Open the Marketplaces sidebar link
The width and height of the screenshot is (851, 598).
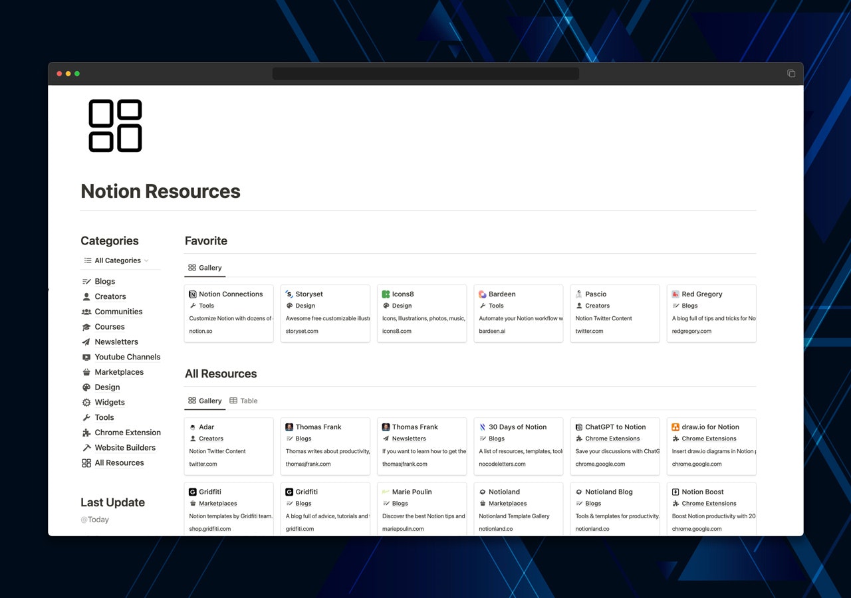tap(119, 372)
